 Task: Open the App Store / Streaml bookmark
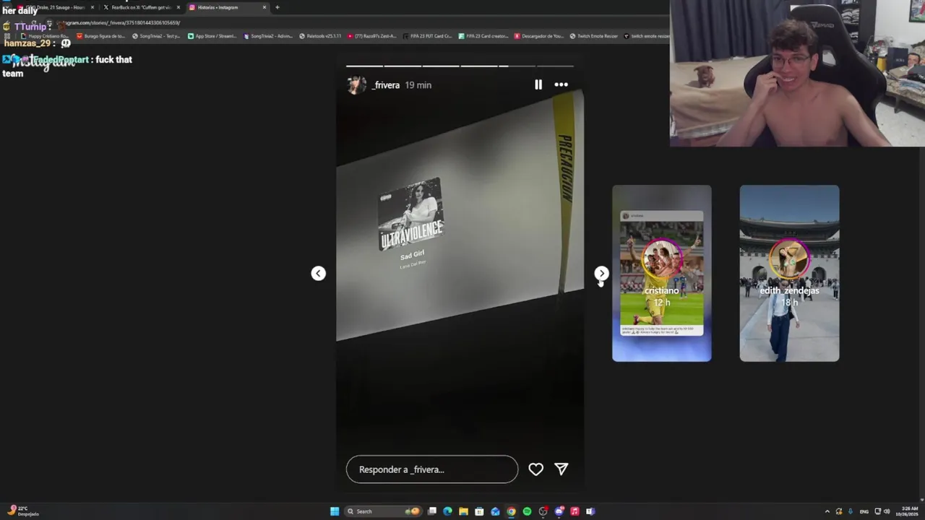point(212,36)
